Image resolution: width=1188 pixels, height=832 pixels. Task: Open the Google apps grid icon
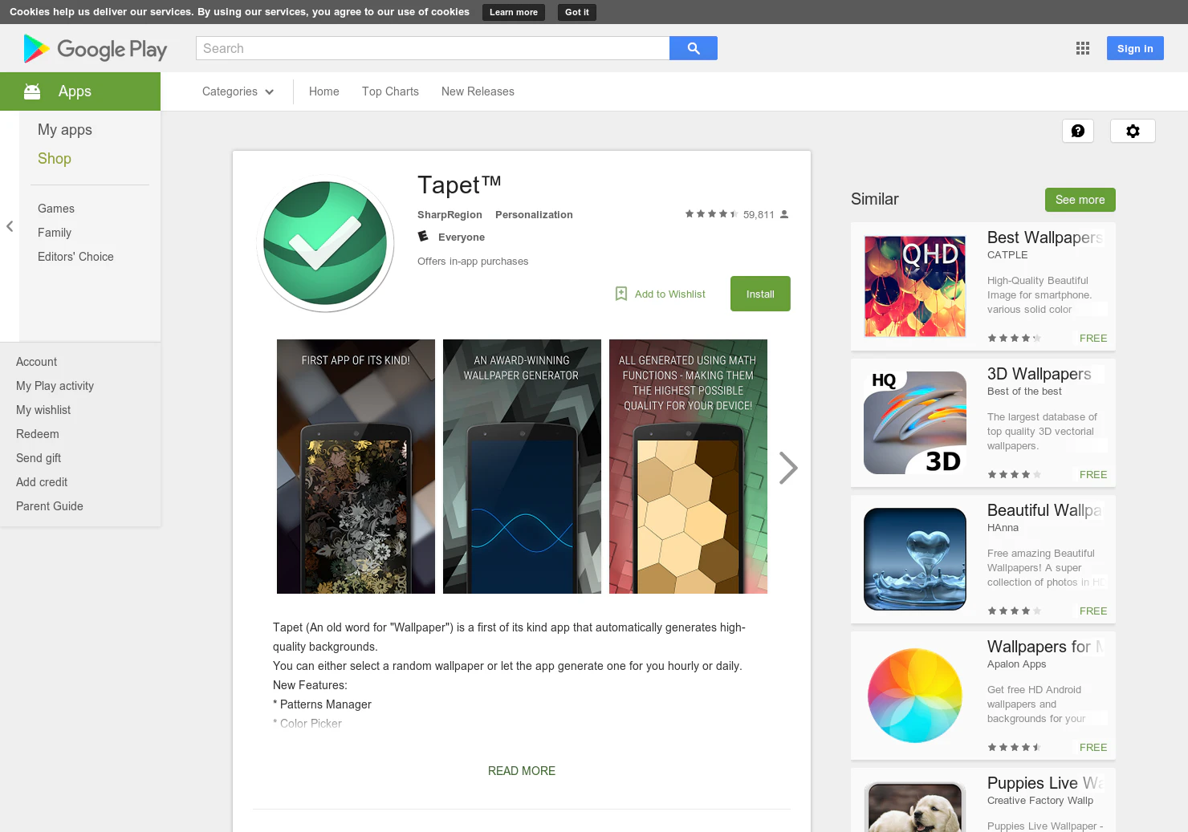coord(1083,48)
